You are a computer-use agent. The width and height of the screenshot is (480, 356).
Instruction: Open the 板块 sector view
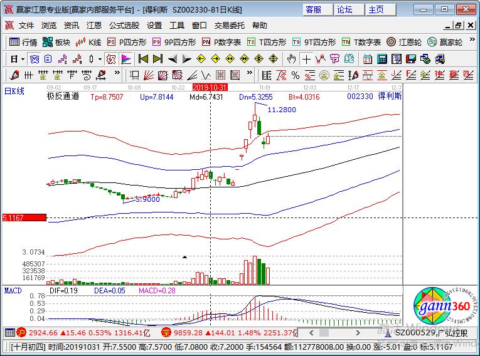pos(56,42)
